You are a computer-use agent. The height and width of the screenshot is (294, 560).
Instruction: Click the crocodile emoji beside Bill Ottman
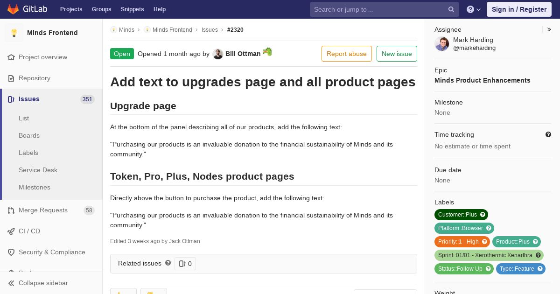[x=267, y=51]
